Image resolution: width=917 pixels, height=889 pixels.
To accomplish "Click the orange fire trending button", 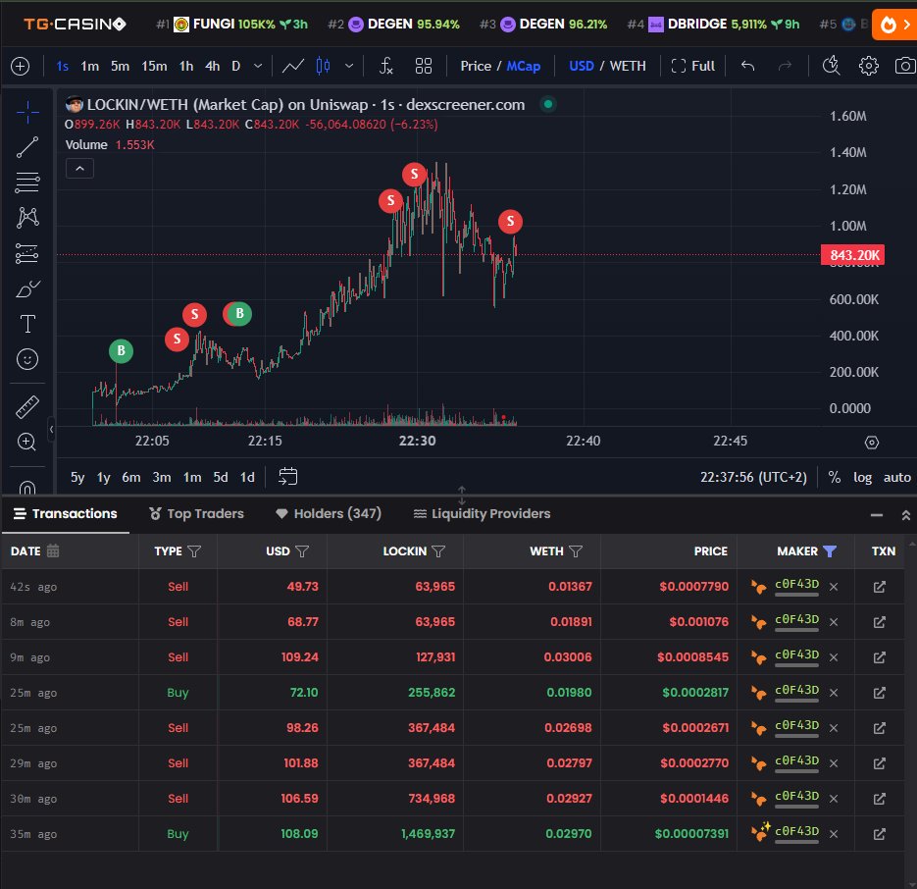I will pos(894,24).
